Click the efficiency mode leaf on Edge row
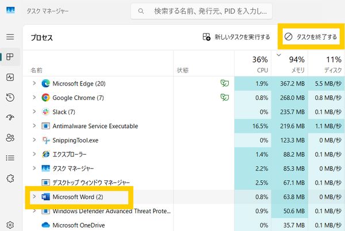This screenshot has height=231, width=345. (225, 83)
